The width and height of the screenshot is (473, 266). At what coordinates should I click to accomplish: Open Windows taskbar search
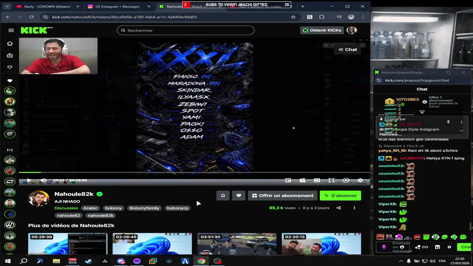pos(24,261)
